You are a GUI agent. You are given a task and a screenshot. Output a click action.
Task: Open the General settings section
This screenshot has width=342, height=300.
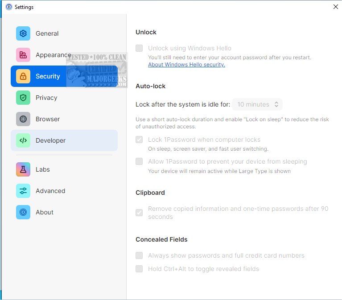coord(64,33)
